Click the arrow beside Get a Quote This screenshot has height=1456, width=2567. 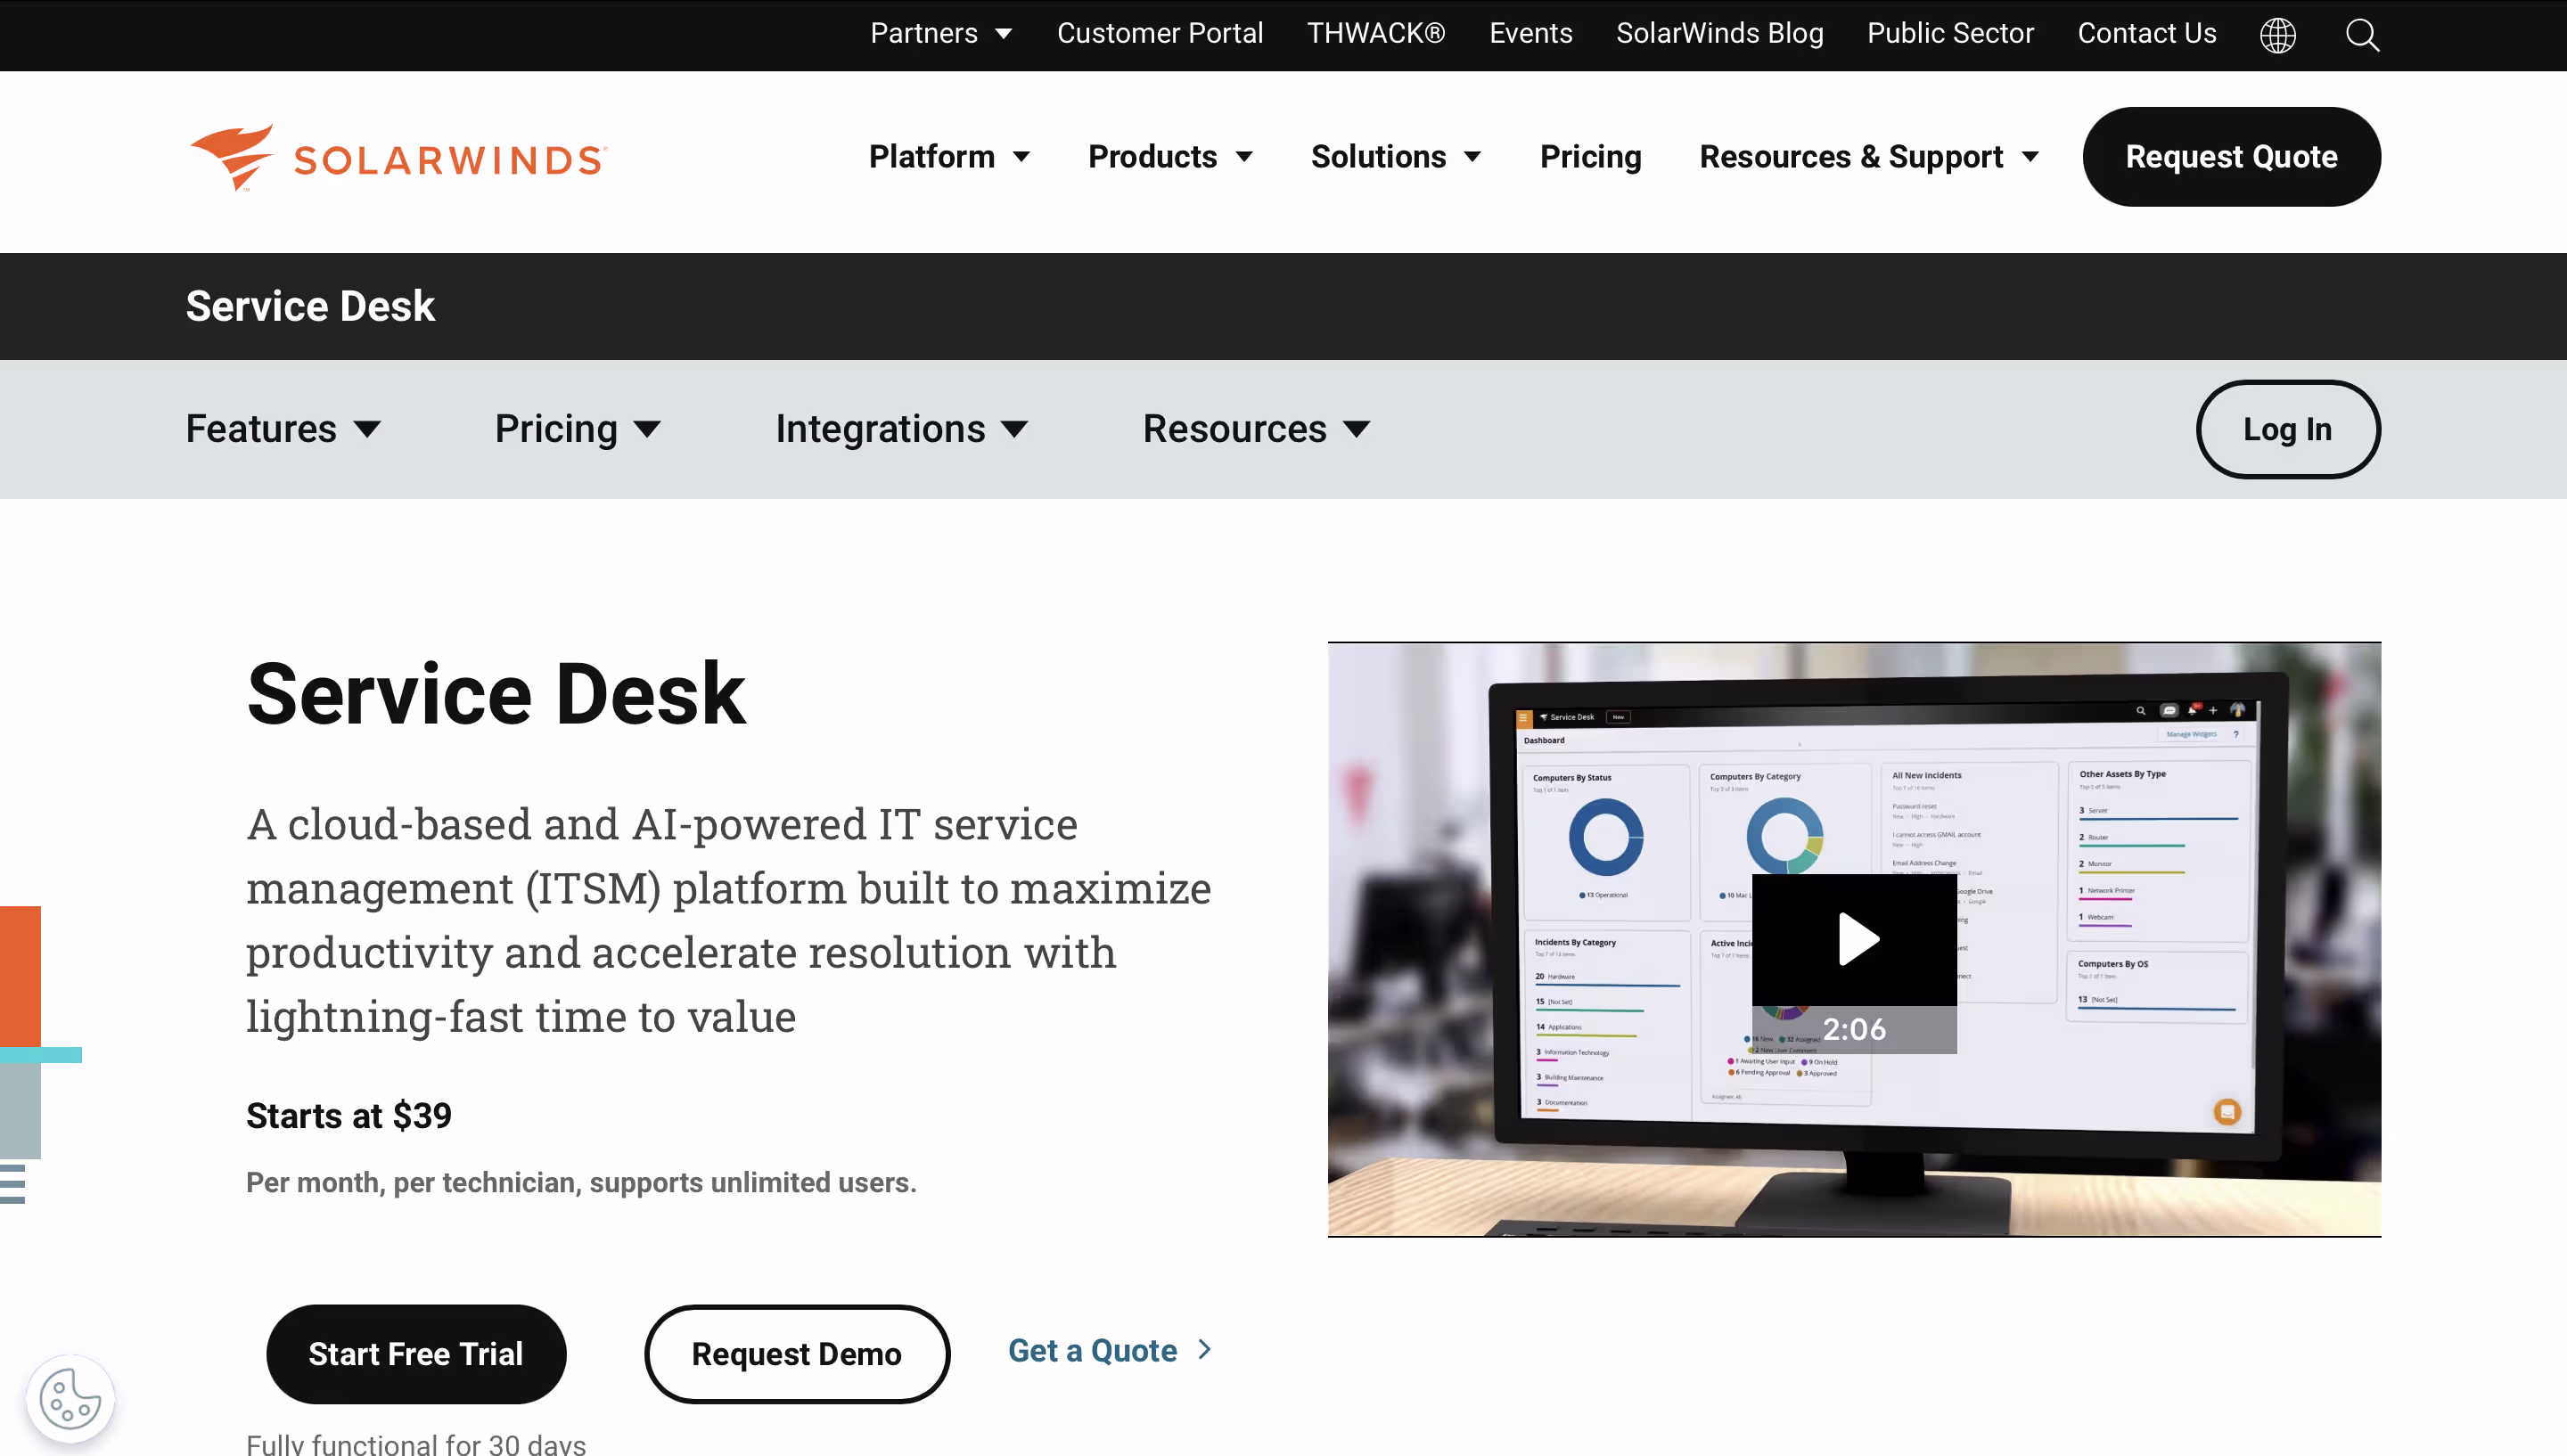(1205, 1350)
